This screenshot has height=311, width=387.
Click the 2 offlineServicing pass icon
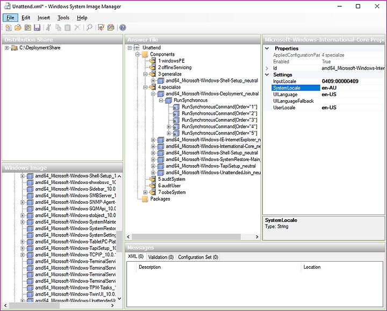tap(153, 68)
